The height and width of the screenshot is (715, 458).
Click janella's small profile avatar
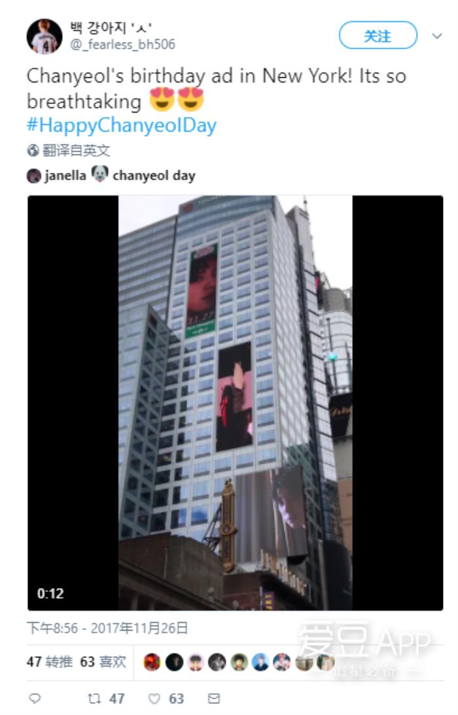click(x=34, y=175)
